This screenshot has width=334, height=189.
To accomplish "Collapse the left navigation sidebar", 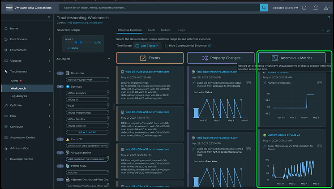I will tap(49, 17).
